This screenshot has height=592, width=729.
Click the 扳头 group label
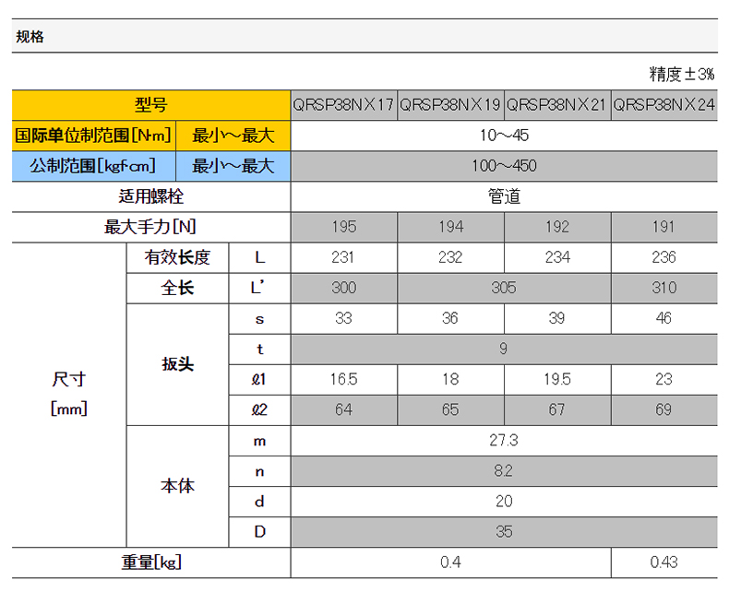click(x=177, y=364)
